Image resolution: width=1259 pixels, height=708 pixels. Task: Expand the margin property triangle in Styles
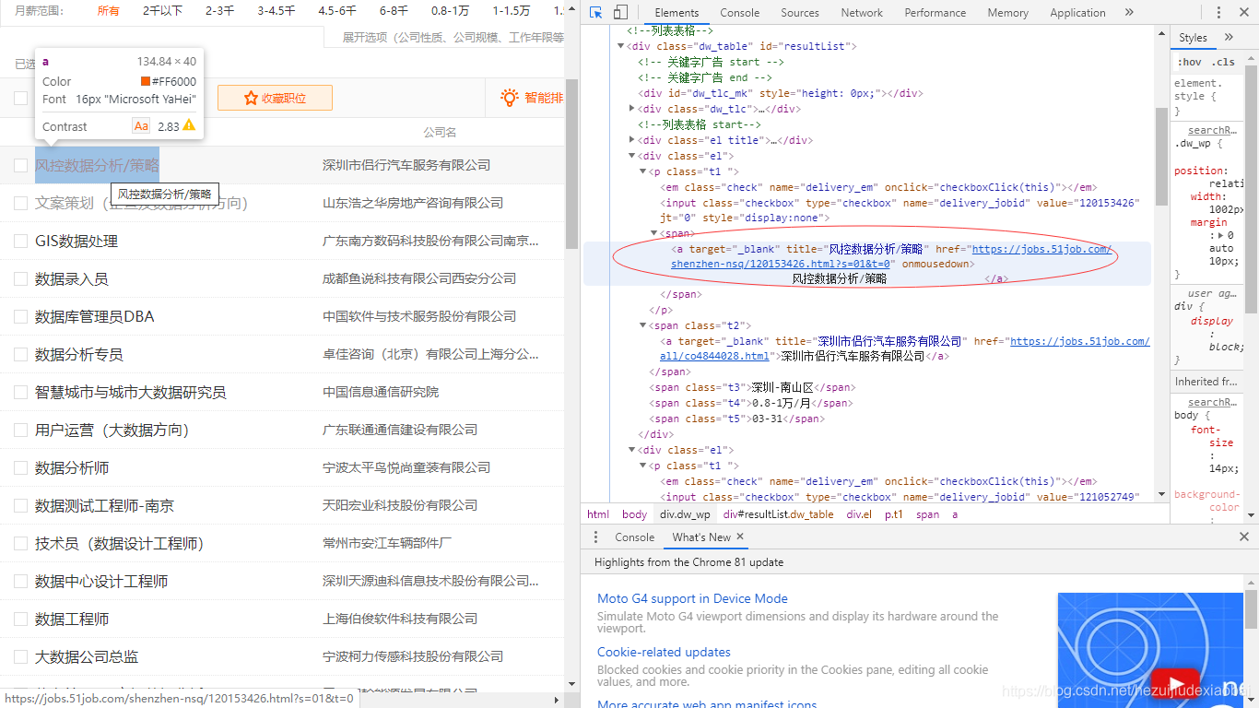[1219, 235]
